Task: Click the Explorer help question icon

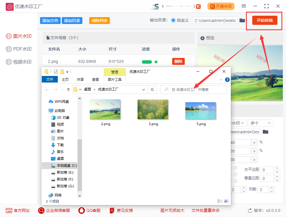Action: coord(227,80)
